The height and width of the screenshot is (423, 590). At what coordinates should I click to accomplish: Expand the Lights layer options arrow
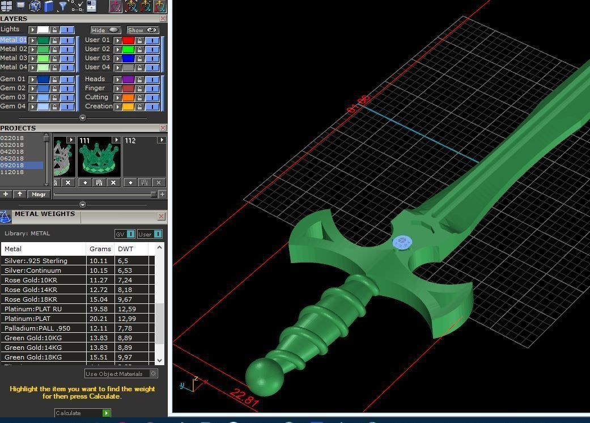[31, 29]
